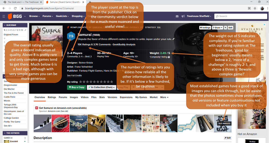This screenshot has height=143, width=269.
Task: Click the RSS feed icon
Action: point(225,28)
